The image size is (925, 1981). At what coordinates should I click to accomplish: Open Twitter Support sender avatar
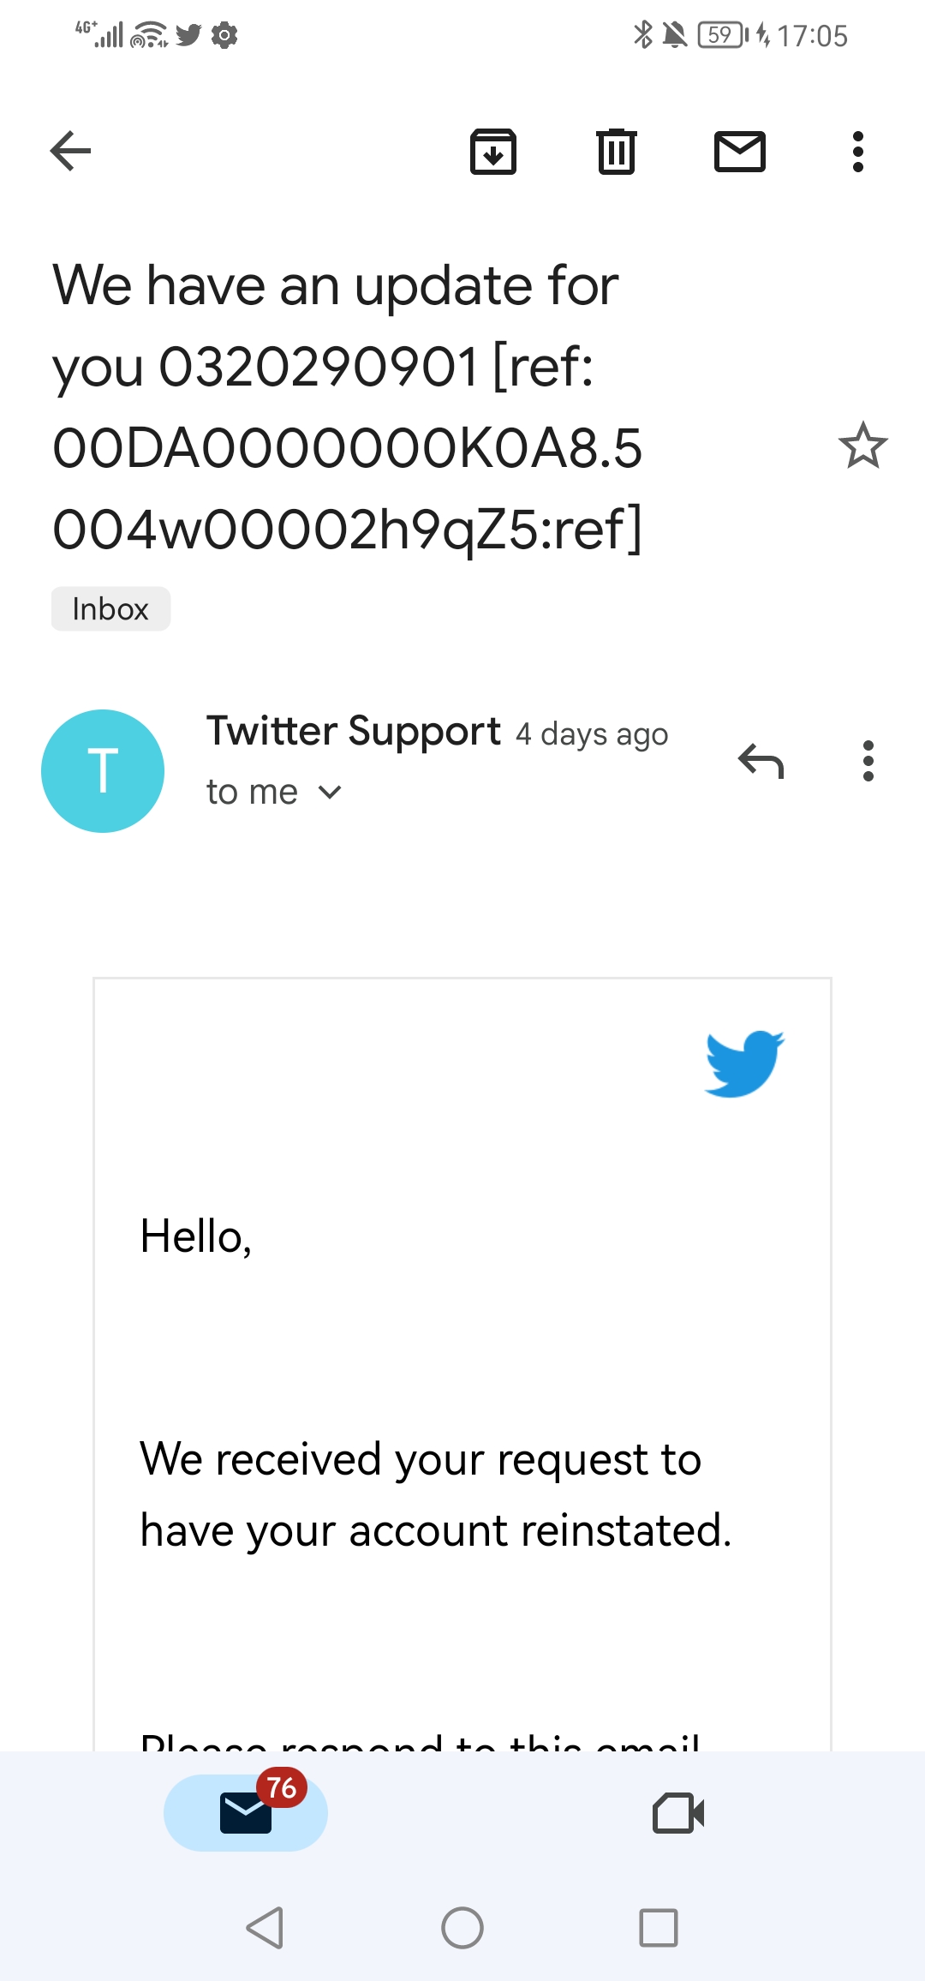(x=103, y=770)
